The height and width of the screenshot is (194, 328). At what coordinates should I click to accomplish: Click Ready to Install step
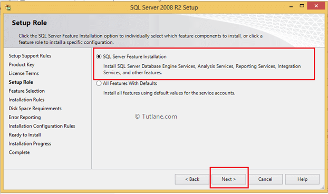pyautogui.click(x=25, y=135)
